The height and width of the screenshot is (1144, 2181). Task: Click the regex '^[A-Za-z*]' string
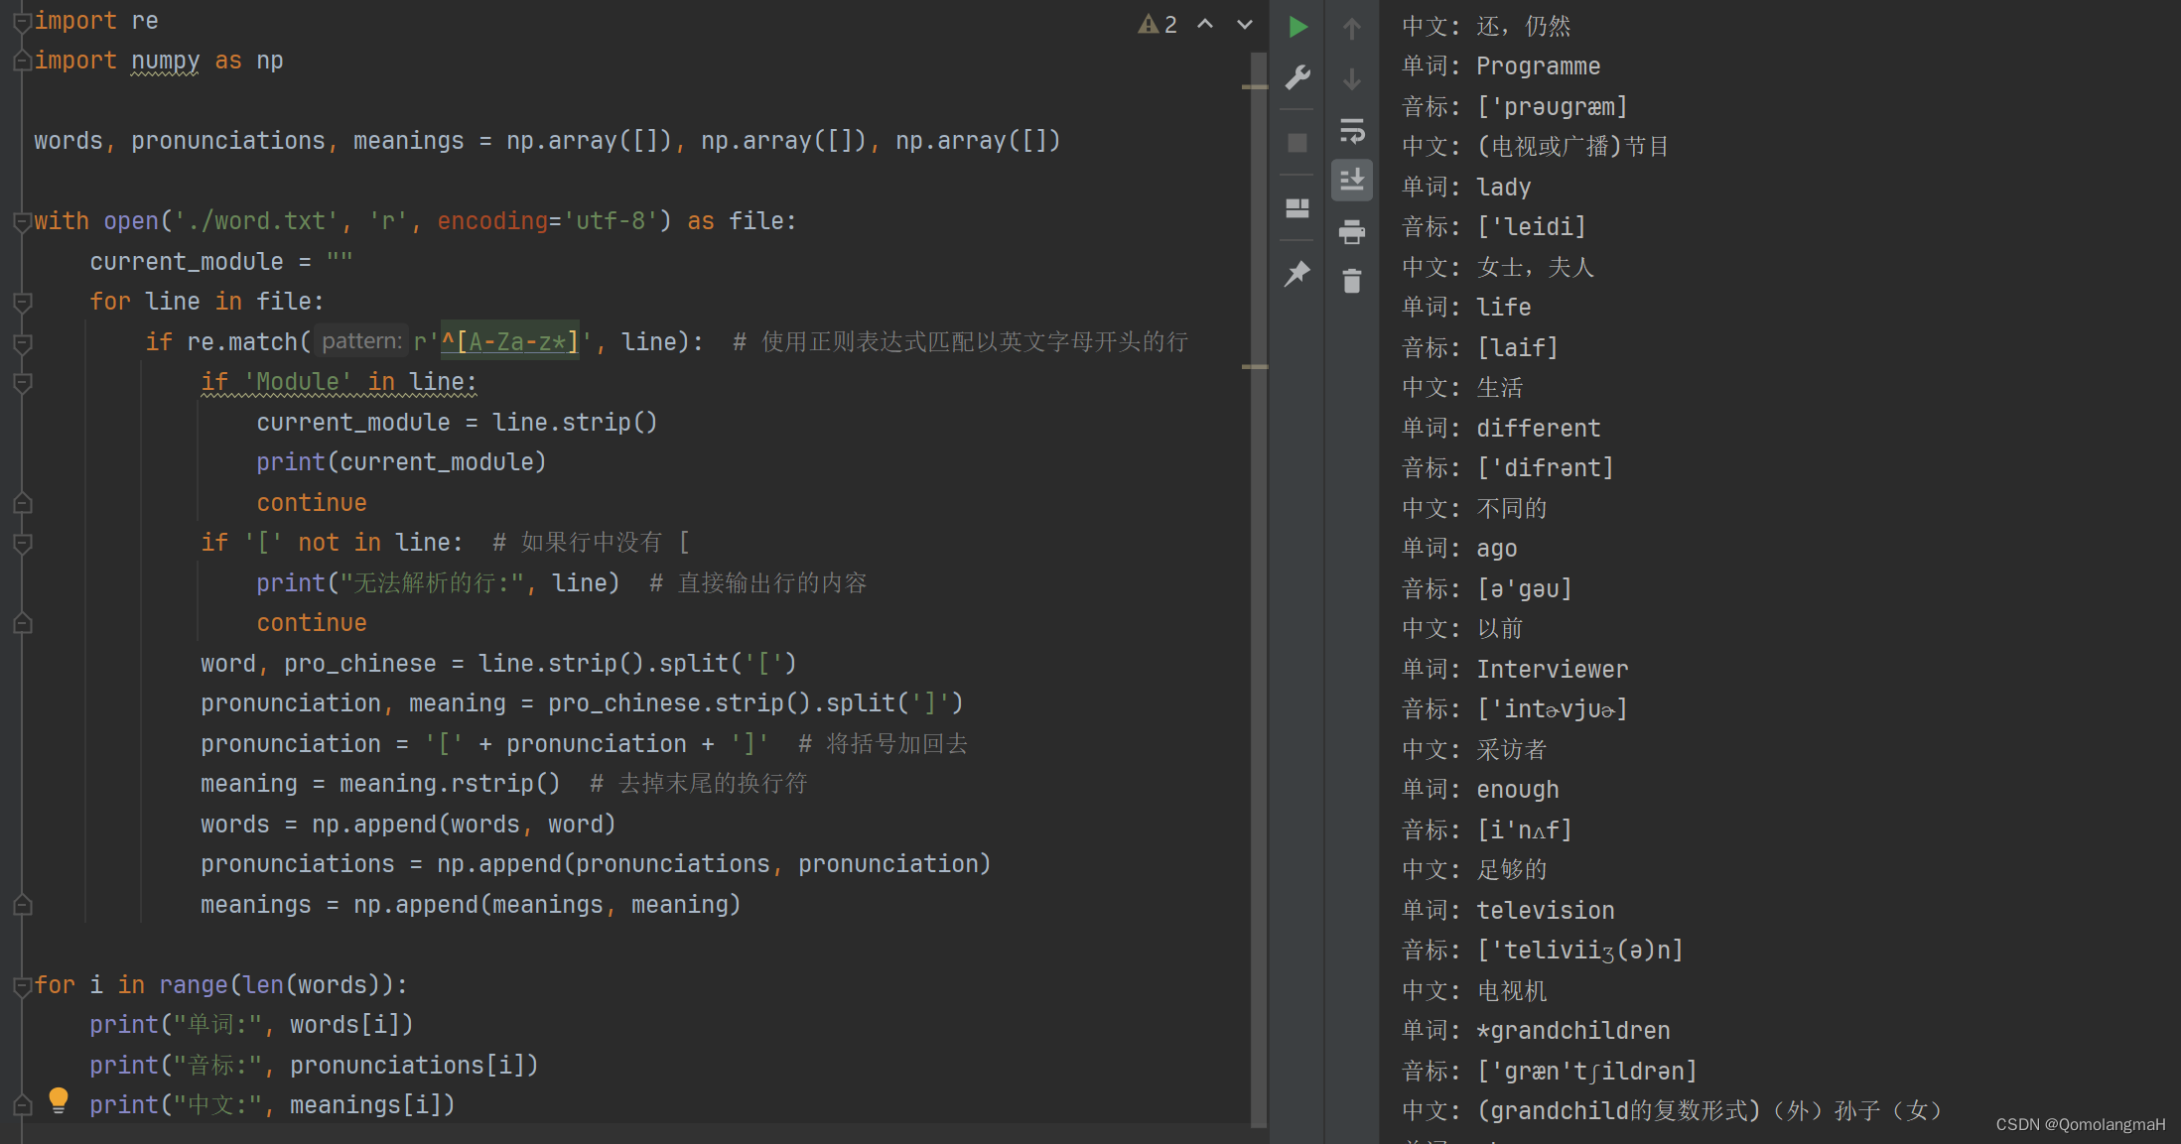509,341
